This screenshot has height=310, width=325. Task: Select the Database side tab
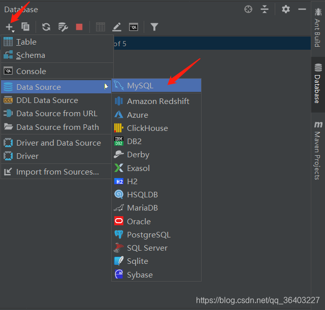click(318, 84)
